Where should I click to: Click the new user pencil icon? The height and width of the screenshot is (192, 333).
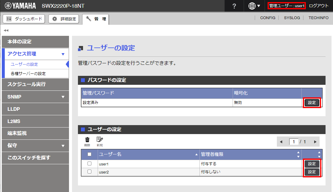tap(99, 140)
